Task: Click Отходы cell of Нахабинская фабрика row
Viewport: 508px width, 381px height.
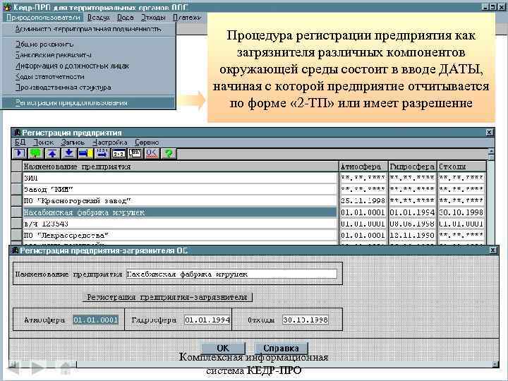Action: (x=461, y=212)
